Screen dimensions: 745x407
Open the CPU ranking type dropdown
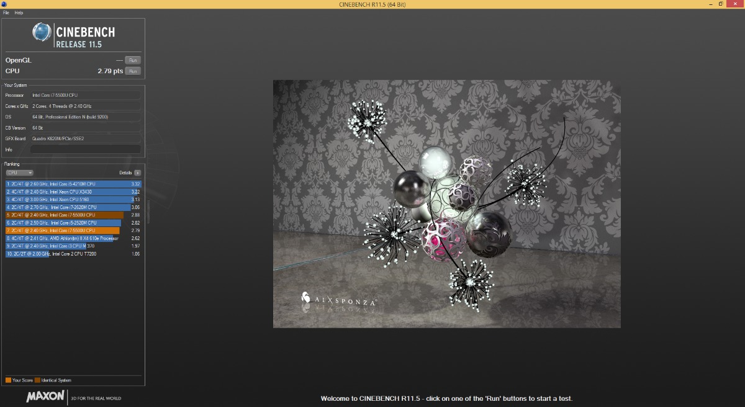(x=19, y=172)
